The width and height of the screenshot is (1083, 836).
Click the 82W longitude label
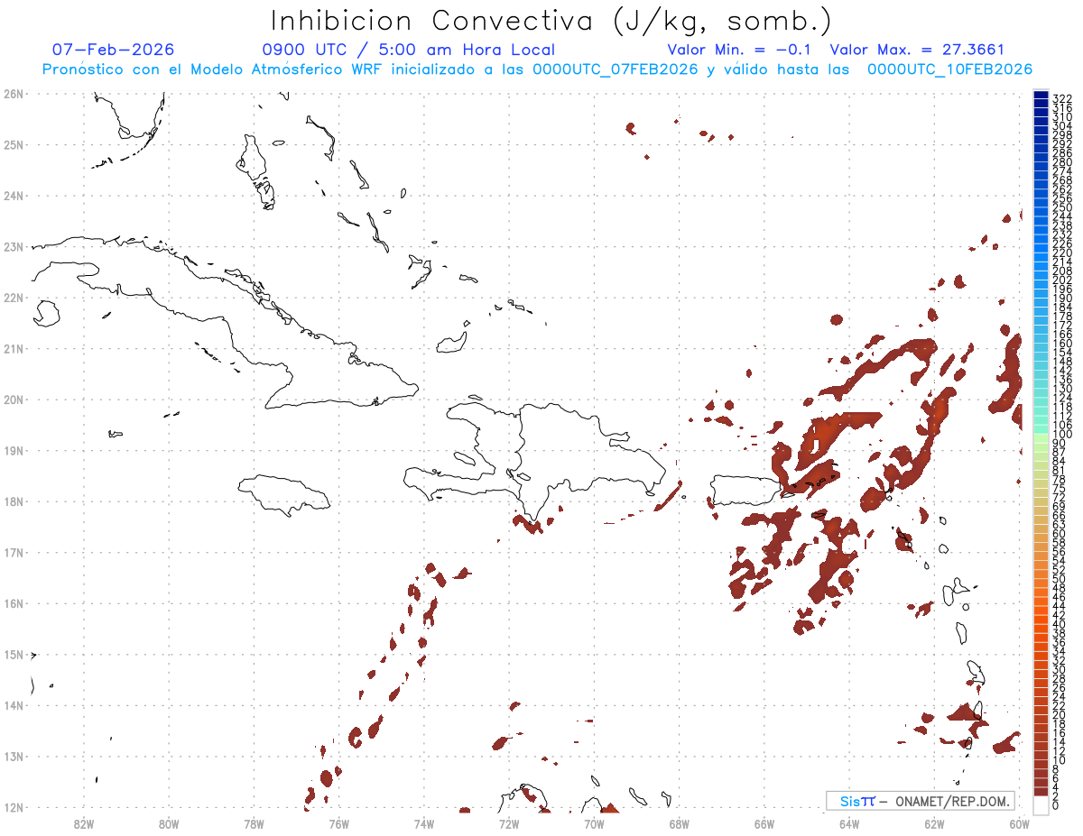(84, 823)
